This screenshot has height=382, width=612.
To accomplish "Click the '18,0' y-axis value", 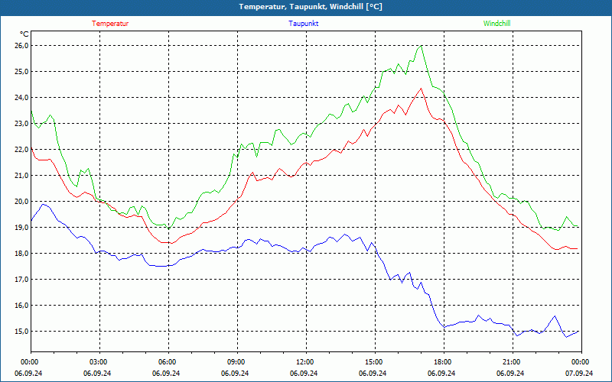I will [22, 254].
